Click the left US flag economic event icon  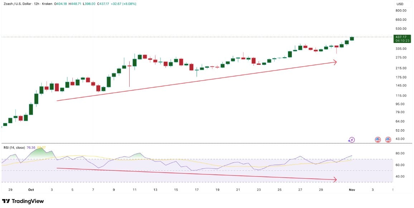point(377,140)
